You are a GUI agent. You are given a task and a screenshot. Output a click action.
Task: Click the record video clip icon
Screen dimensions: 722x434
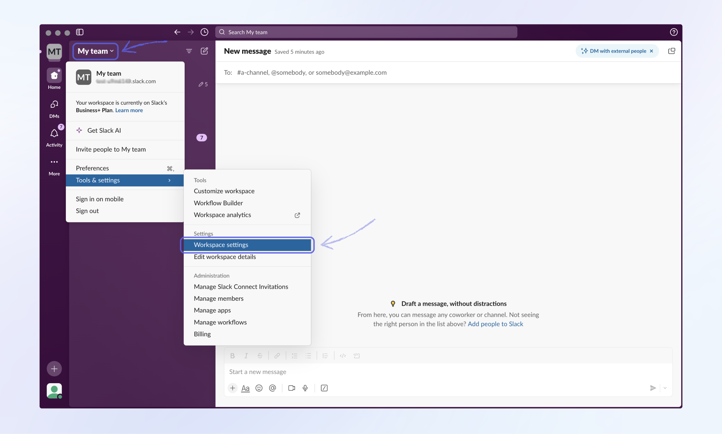292,388
